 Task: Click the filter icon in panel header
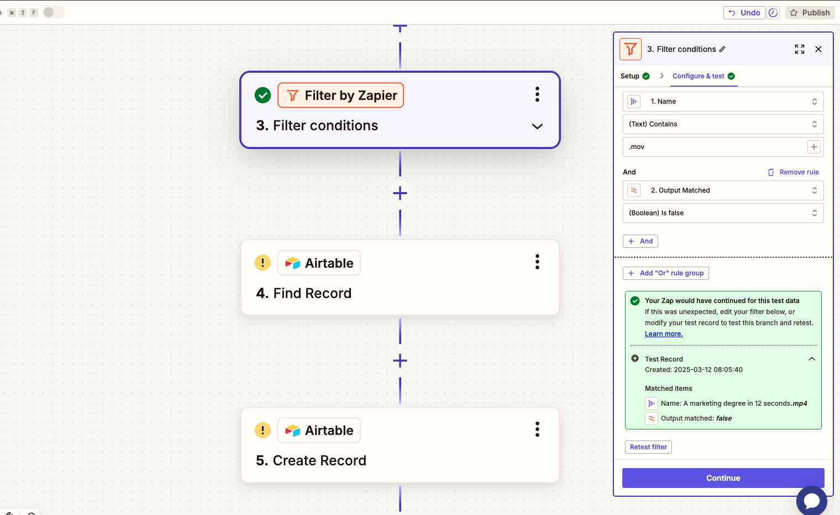click(631, 49)
